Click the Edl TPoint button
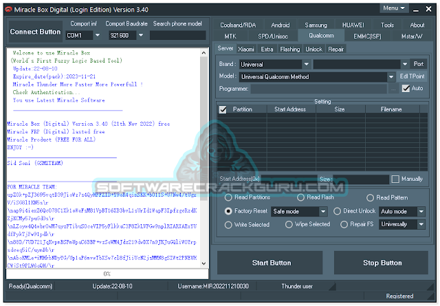This screenshot has height=306, width=440. coord(412,76)
